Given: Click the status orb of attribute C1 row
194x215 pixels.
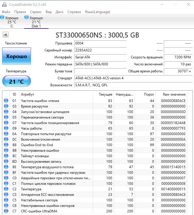Looking at the screenshot, I should pyautogui.click(x=6, y=183).
